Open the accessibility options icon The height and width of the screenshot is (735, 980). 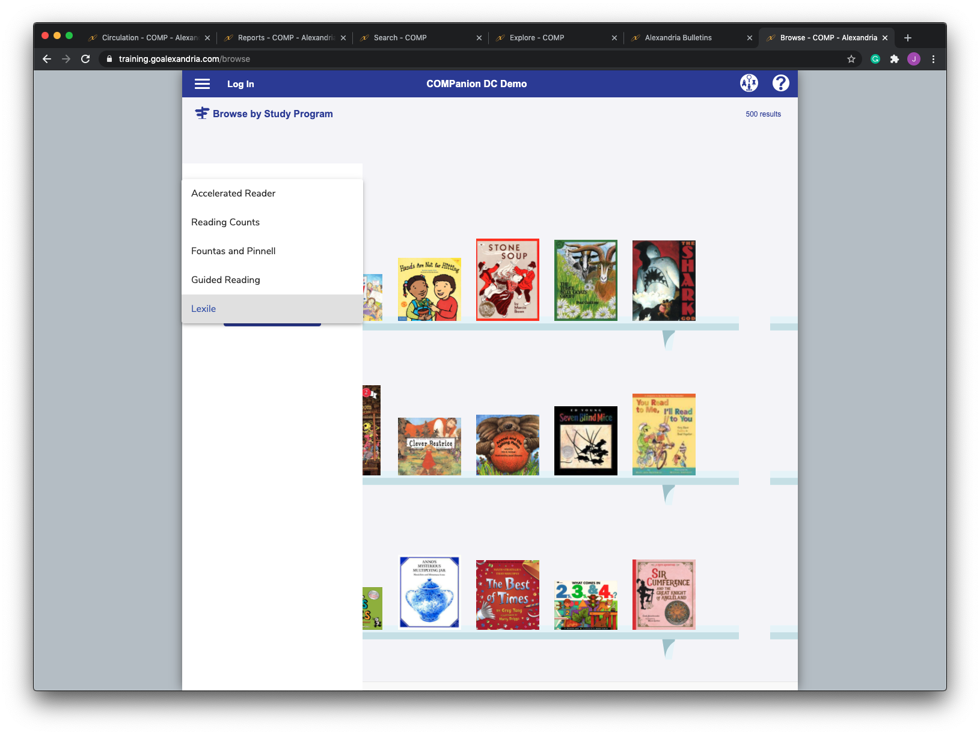[749, 83]
